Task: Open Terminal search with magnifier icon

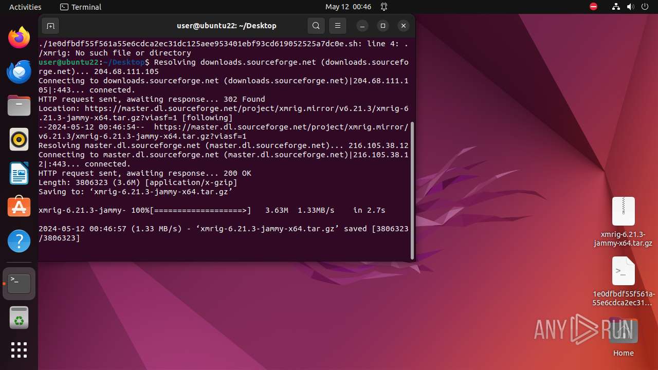Action: 316,26
